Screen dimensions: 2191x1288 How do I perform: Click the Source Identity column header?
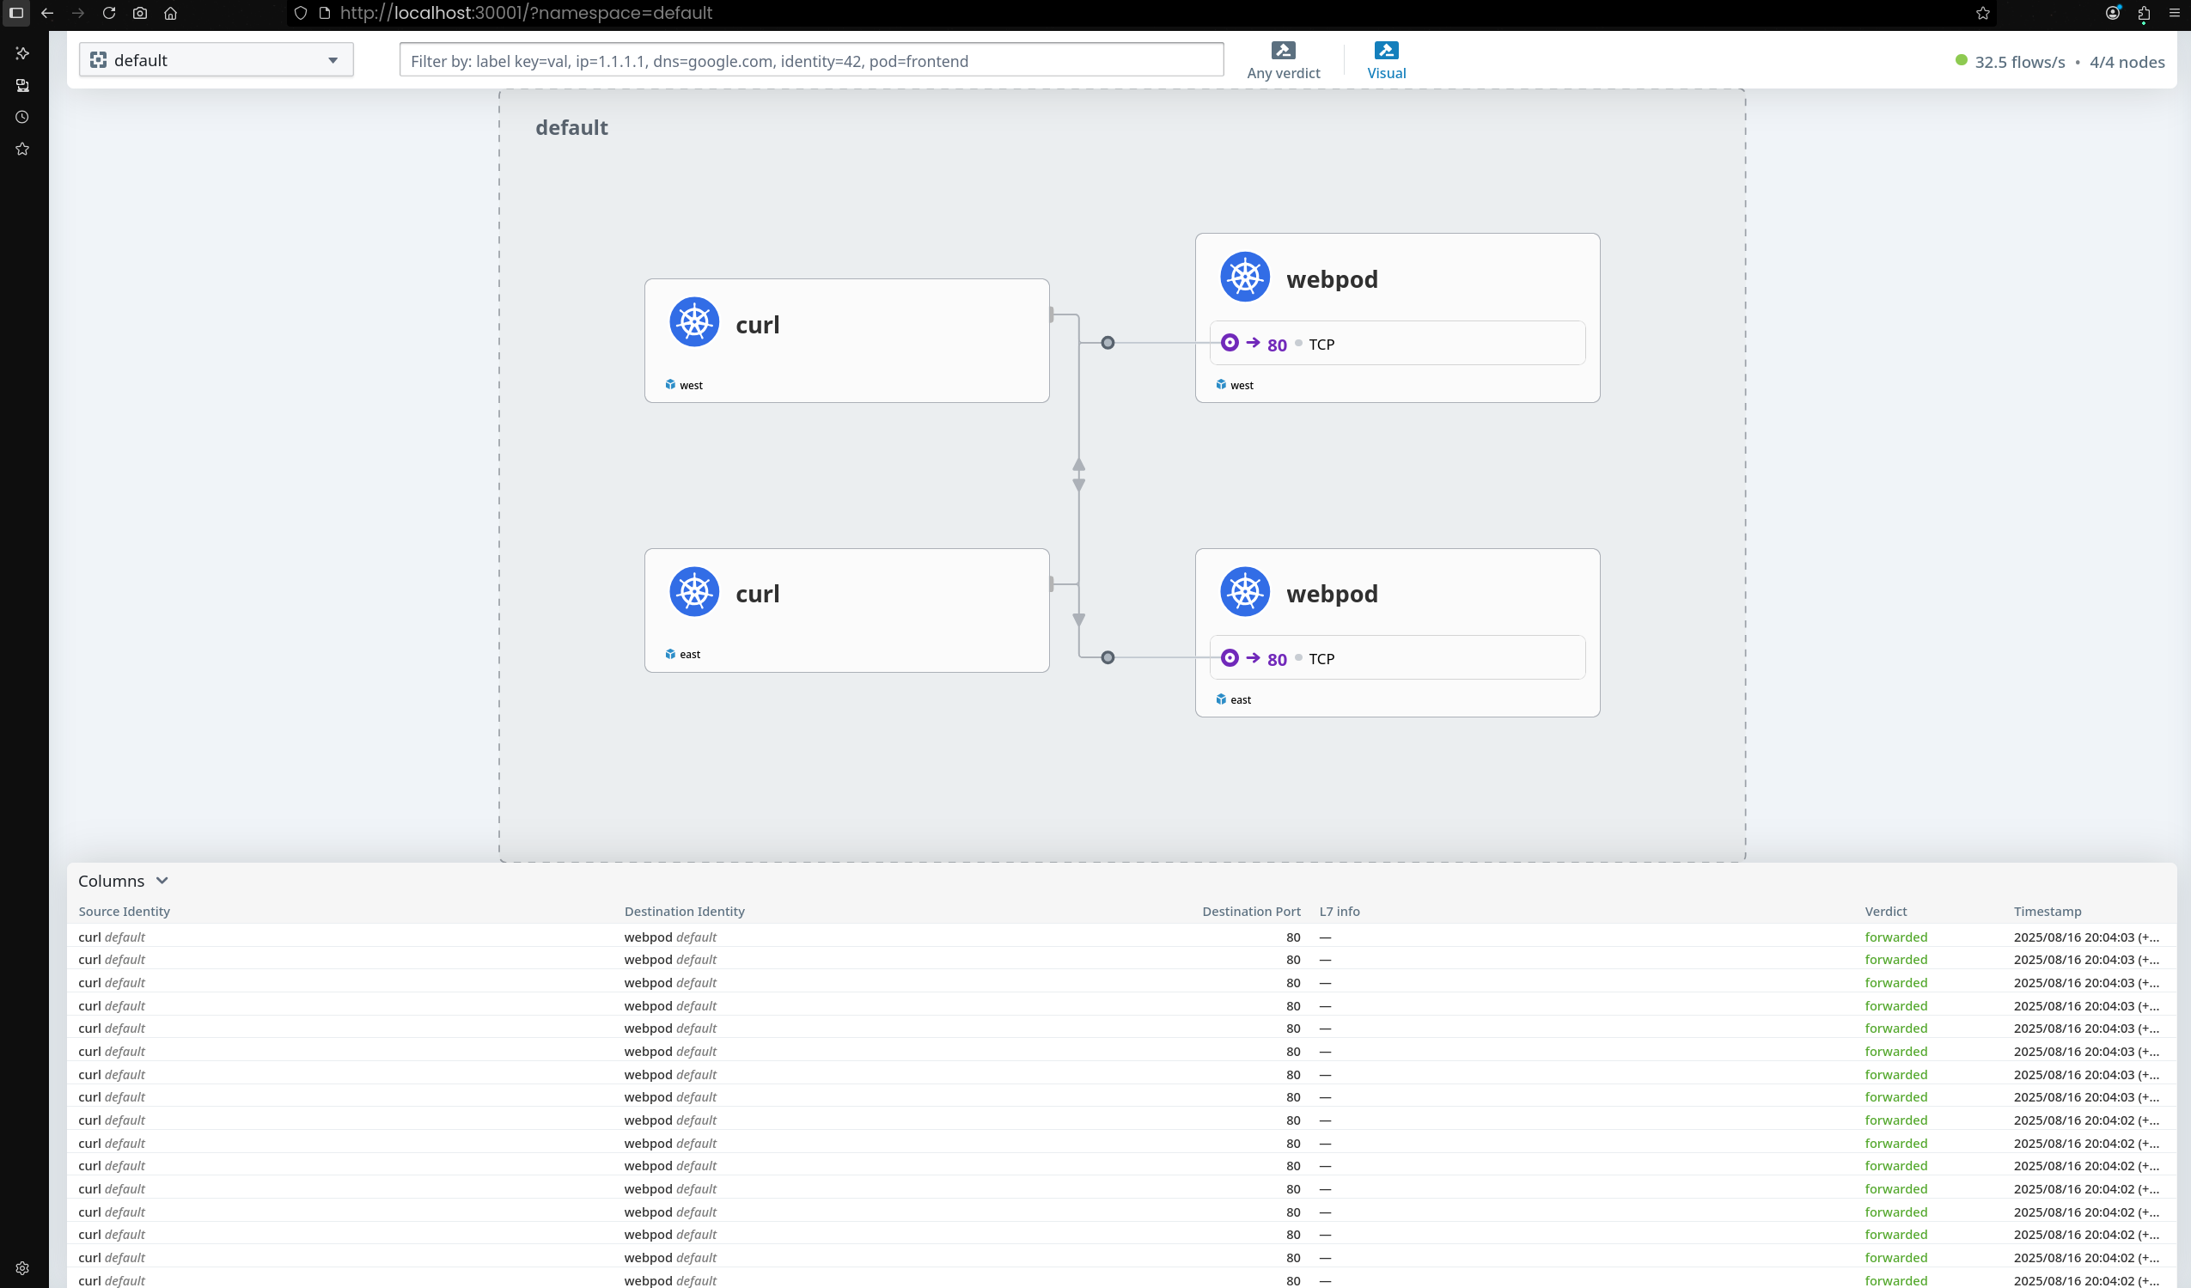[x=125, y=912]
